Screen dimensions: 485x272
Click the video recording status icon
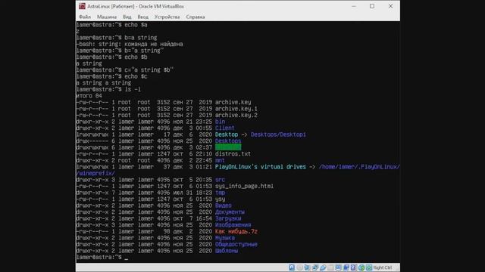(346, 267)
